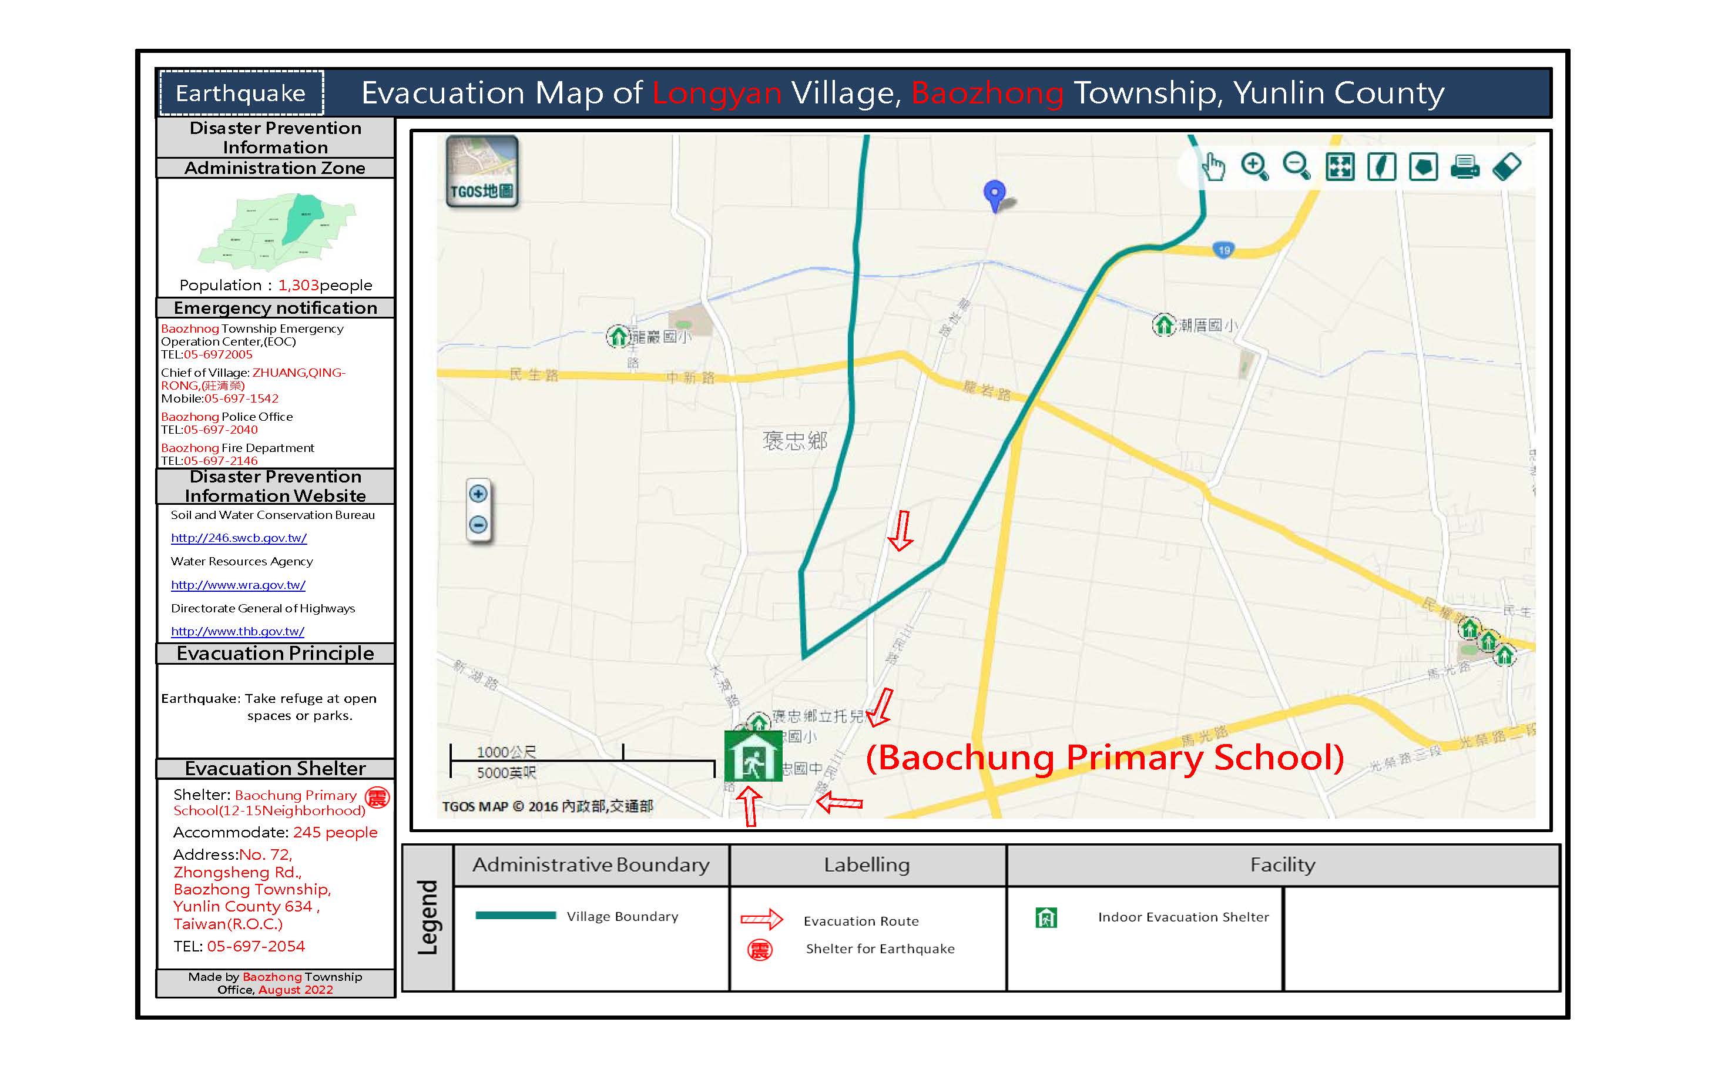Click the Indoor Evacuation Shelter legend icon
Screen dimensions: 1711x1069
pos(1046,918)
